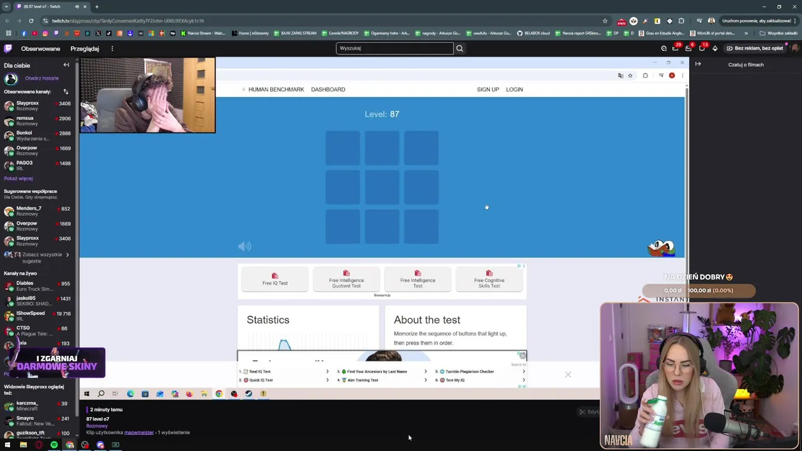
Task: Open whispers icon with badge 13
Action: (702, 48)
